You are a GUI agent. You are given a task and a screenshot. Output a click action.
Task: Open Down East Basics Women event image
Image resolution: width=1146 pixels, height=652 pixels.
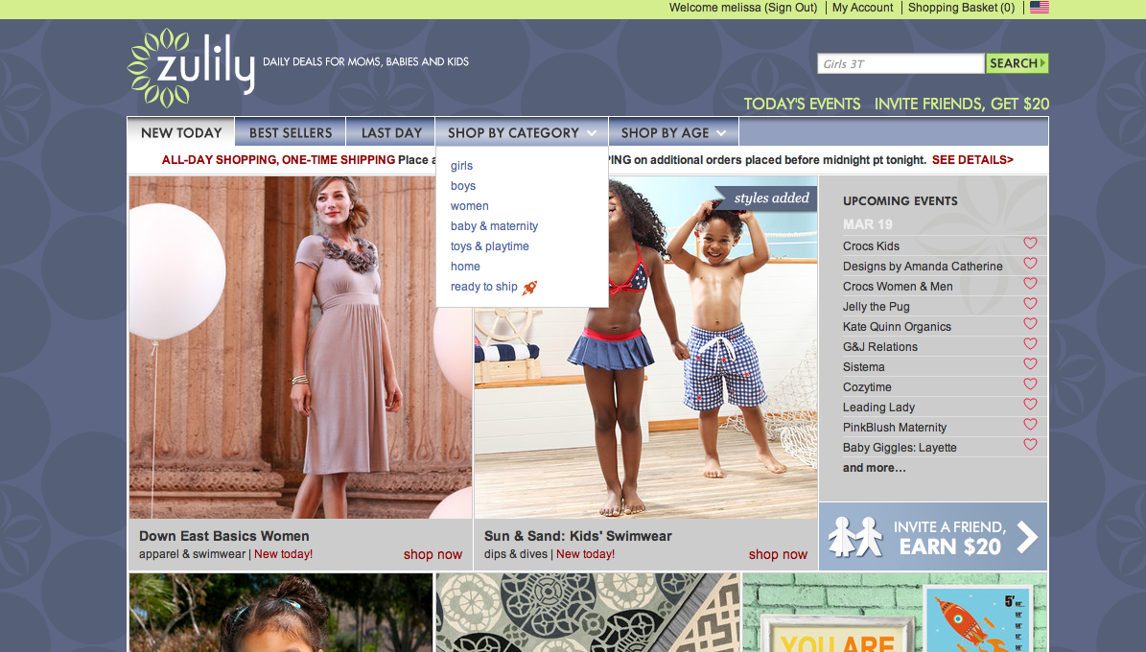pos(300,347)
